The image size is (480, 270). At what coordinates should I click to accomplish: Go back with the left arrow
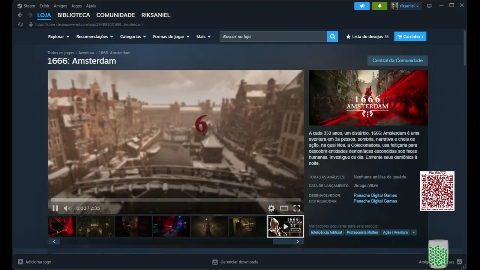[20, 15]
